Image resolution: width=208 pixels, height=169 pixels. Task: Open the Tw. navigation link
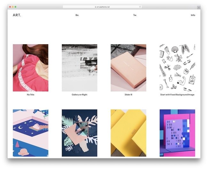(x=135, y=15)
